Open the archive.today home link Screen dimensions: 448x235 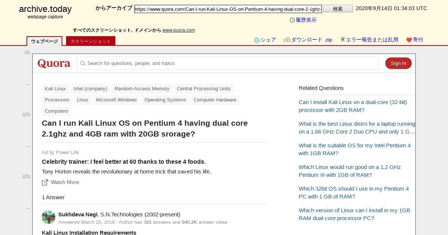(45, 9)
